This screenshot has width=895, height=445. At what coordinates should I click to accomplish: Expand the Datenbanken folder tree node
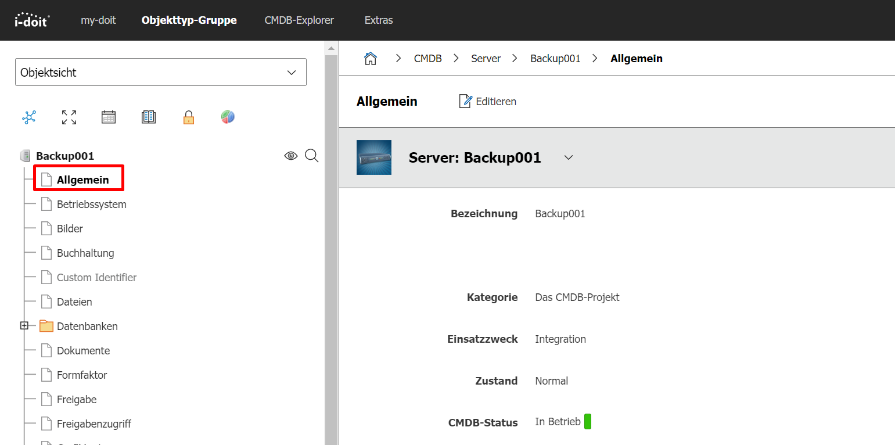coord(24,326)
